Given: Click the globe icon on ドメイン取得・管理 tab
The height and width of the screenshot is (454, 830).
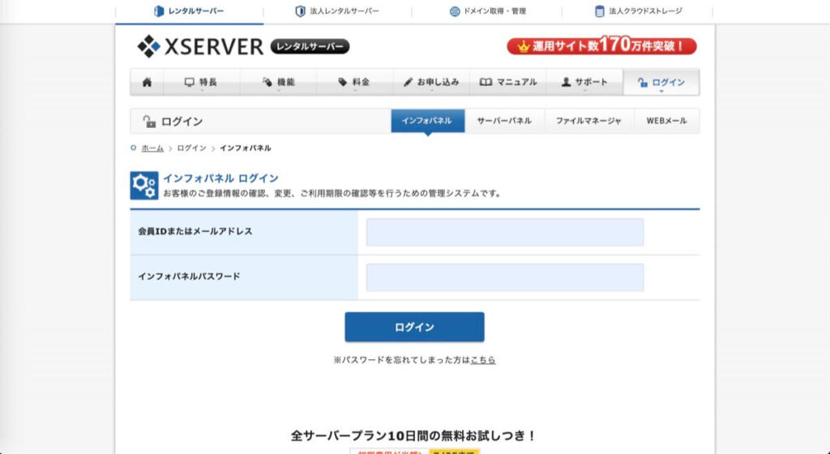Looking at the screenshot, I should click(455, 11).
